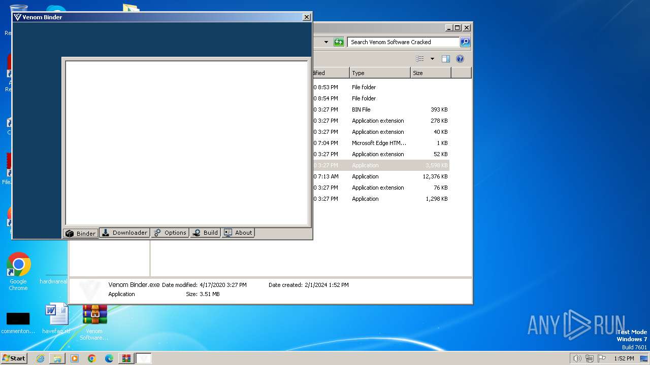The height and width of the screenshot is (365, 650).
Task: Sort files by the Type column
Action: coord(380,73)
